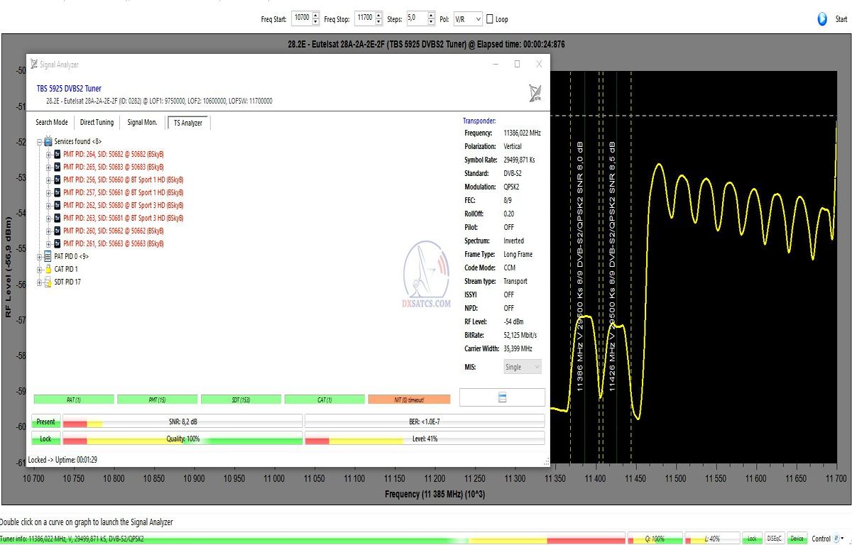Click the SDT PID 17 document icon

coord(48,282)
